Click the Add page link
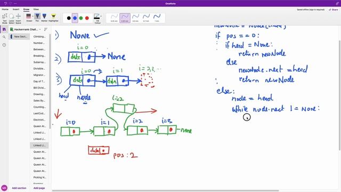Image resolution: width=341 pixels, height=192 pixels. [39, 188]
